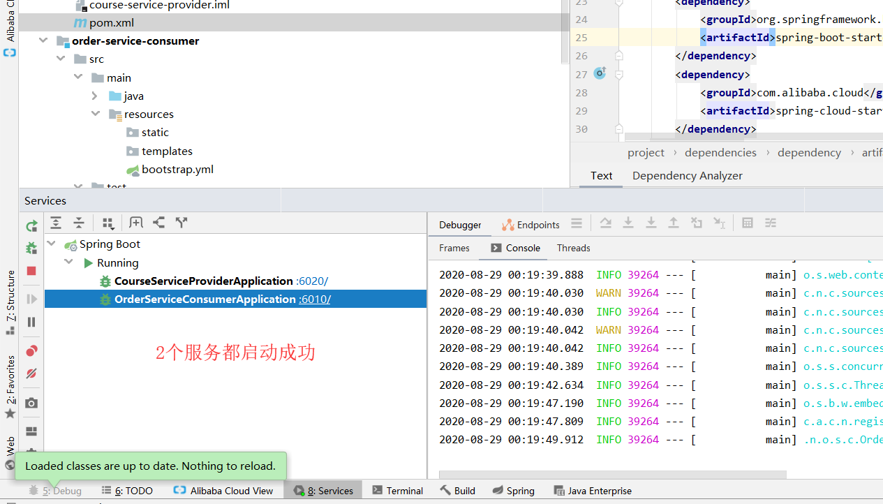Click Collapse All in Services tool window
Screen dimensions: 883x504
(79, 222)
